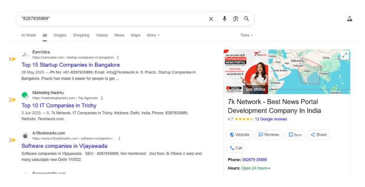Image resolution: width=365 pixels, height=187 pixels.
Task: Click the Marketing Hack4u green favicon
Action: (x=25, y=95)
